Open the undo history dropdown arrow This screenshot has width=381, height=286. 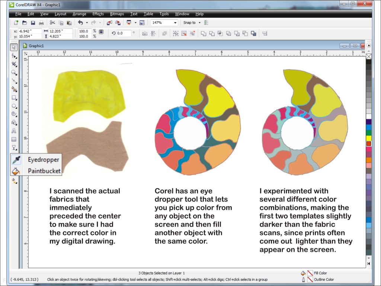(x=86, y=23)
